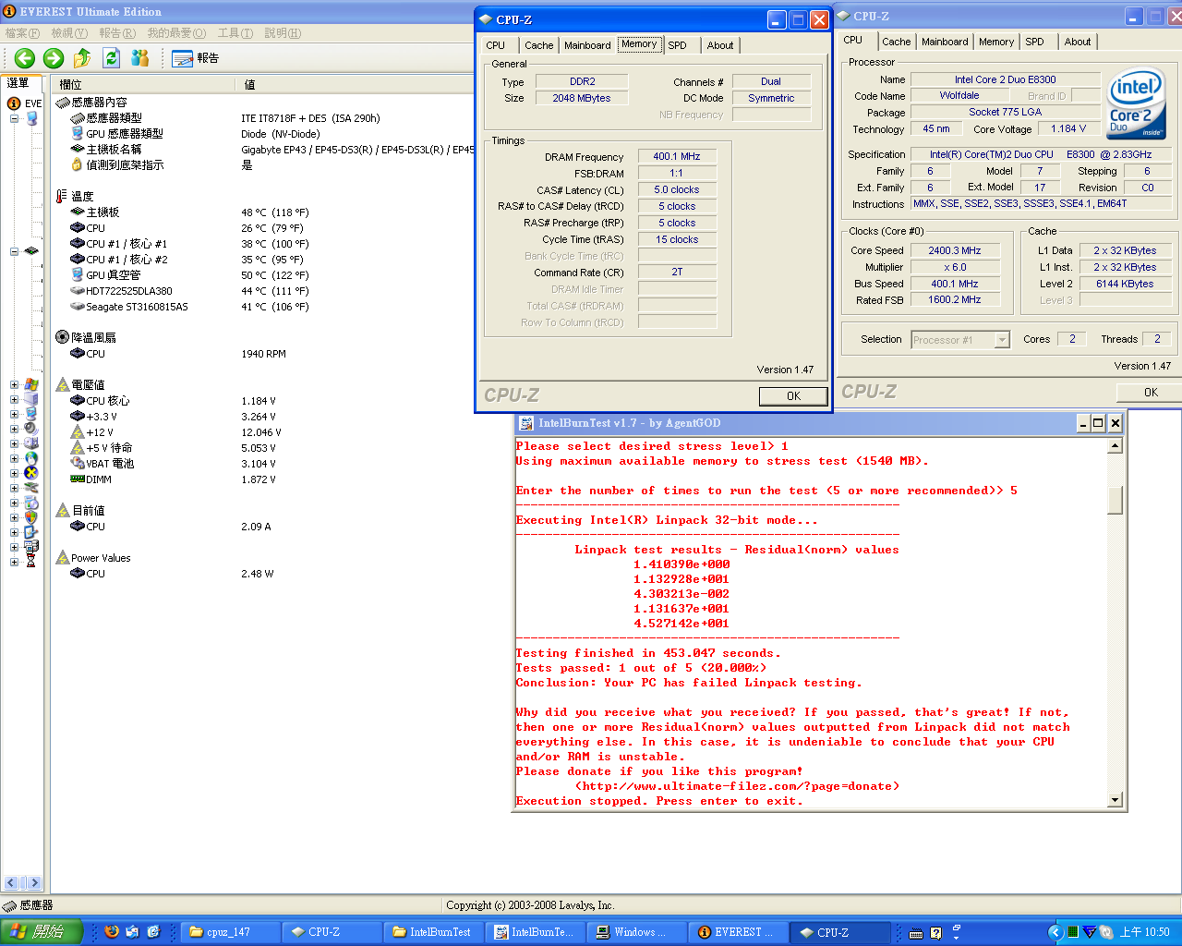Collapse the Motherboard node in EVEREST tree
This screenshot has width=1182, height=946.
click(x=14, y=251)
